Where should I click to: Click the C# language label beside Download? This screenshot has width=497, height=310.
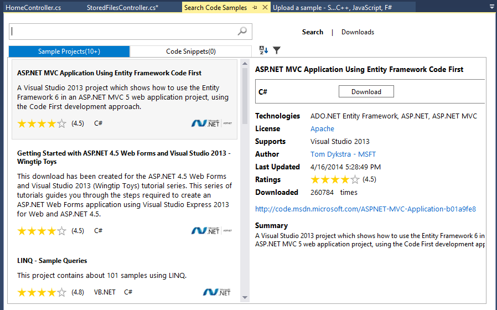pos(263,92)
